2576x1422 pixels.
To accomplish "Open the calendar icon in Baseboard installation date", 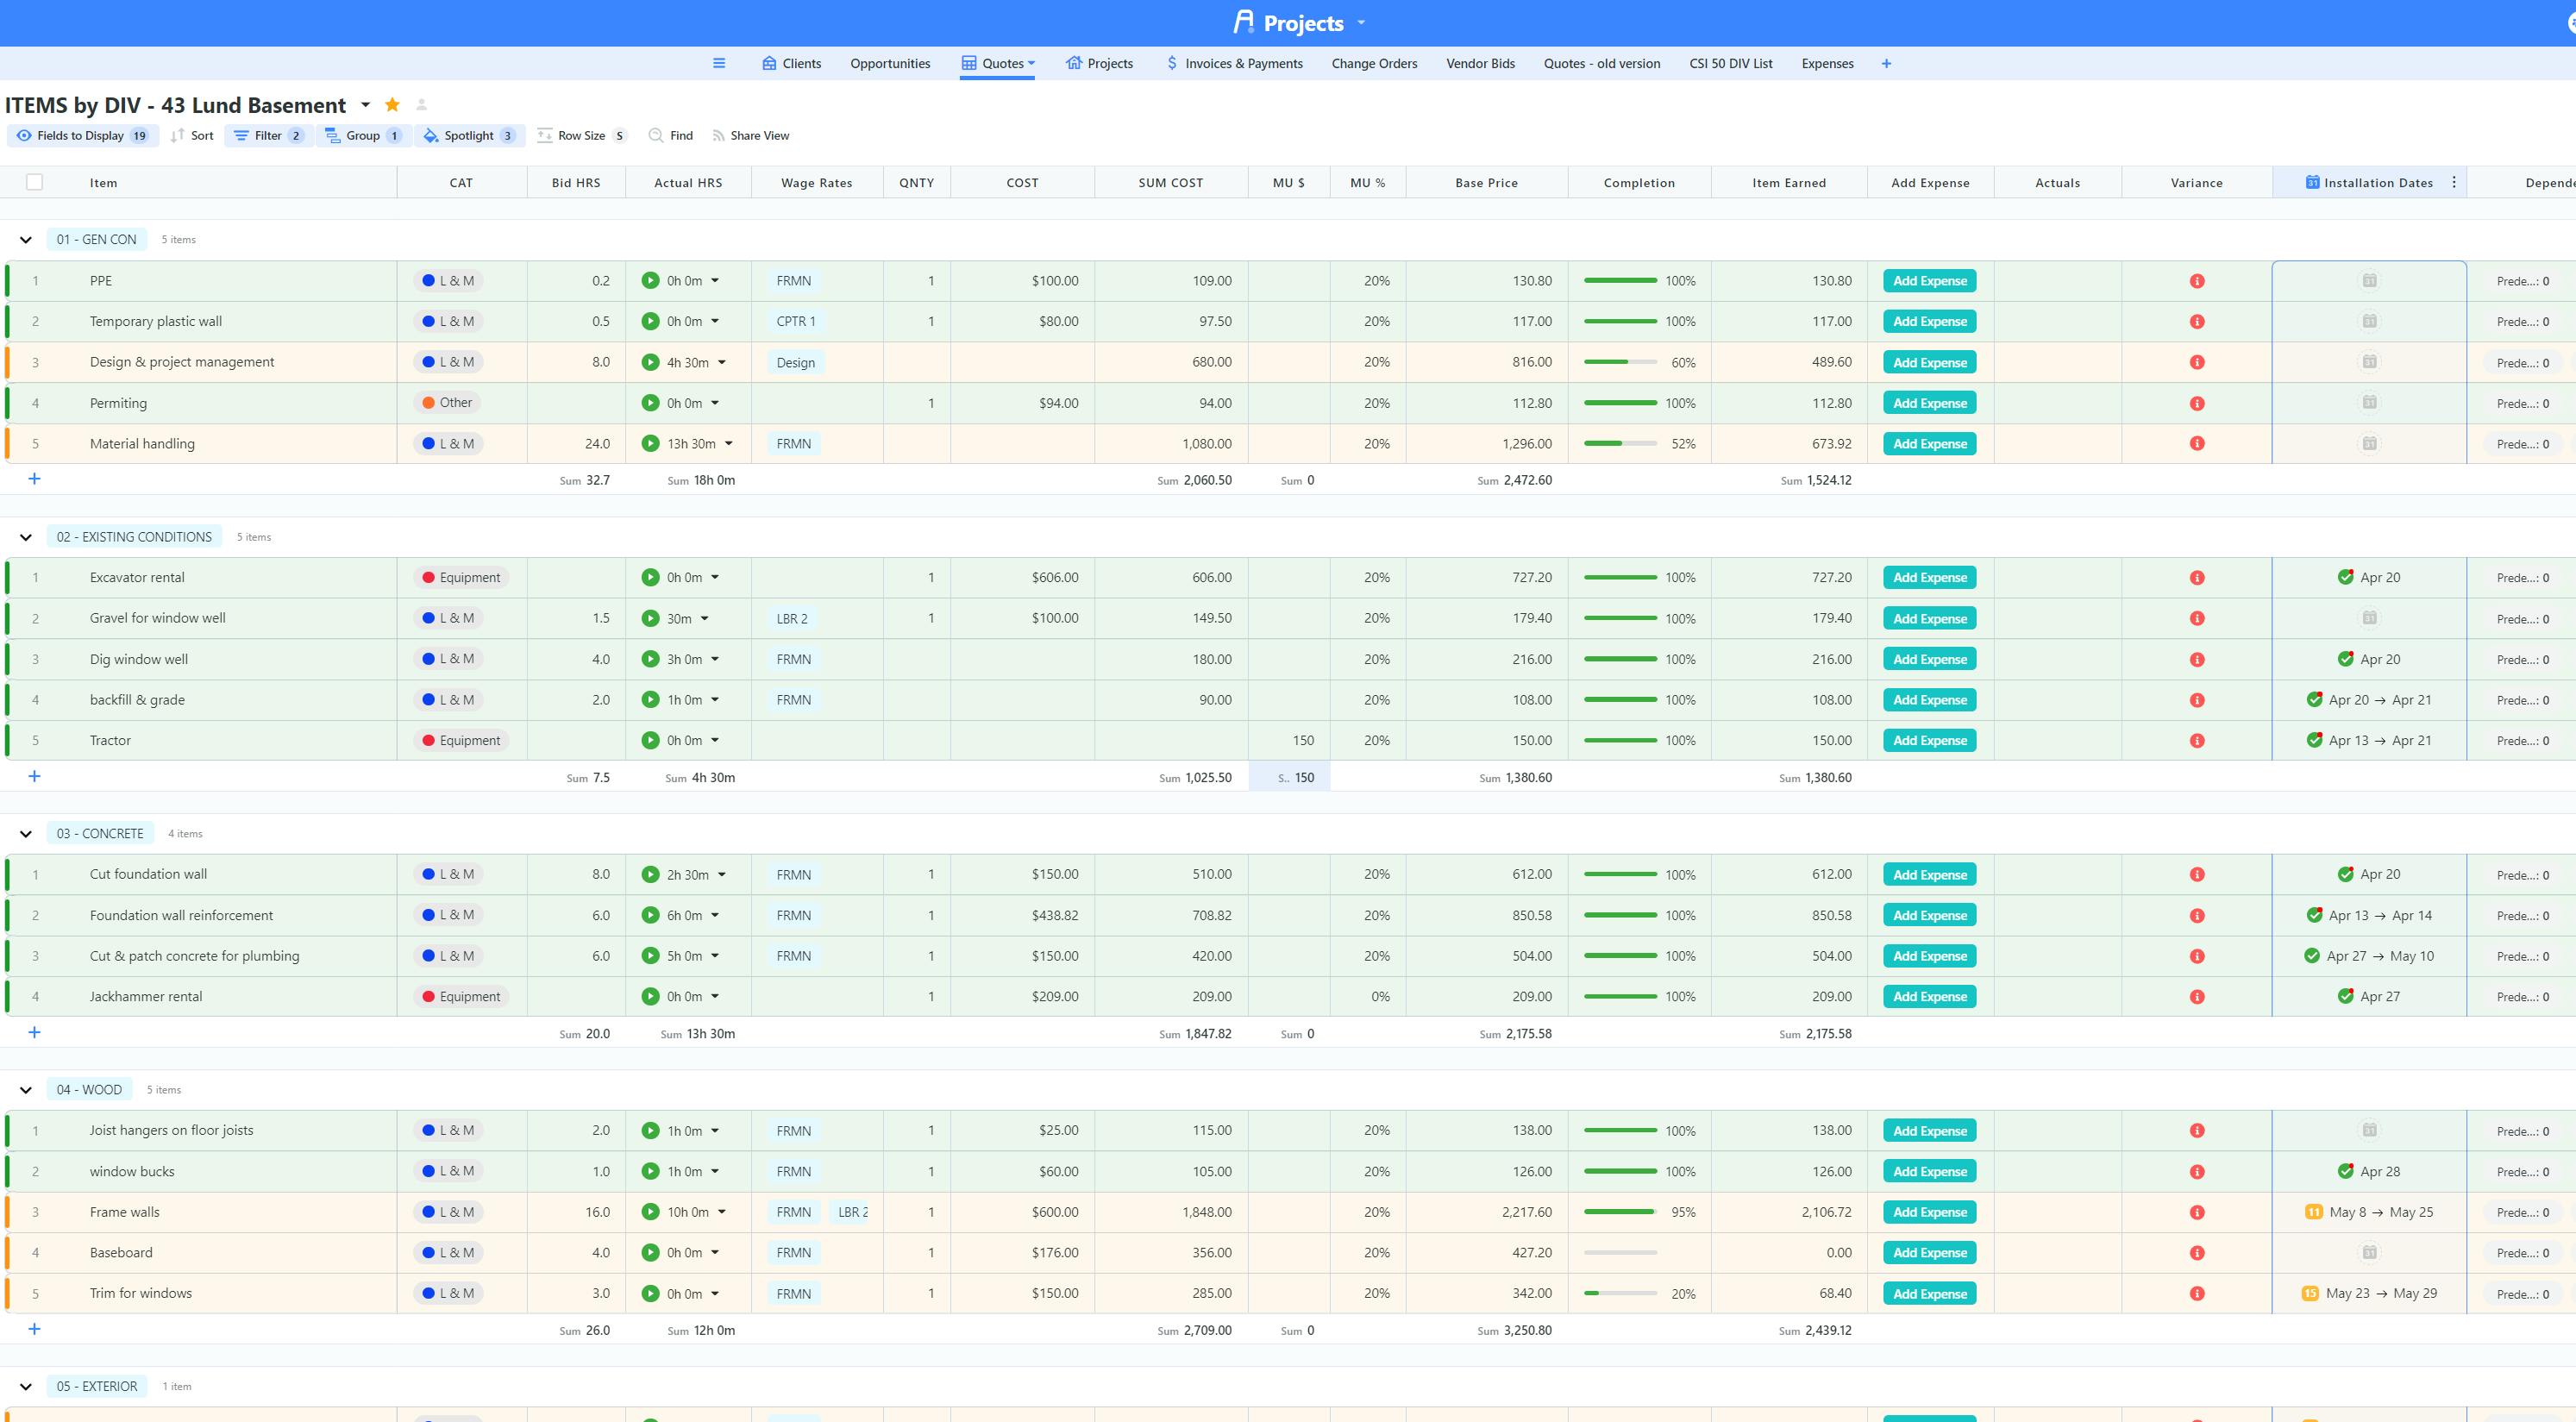I will coord(2369,1252).
